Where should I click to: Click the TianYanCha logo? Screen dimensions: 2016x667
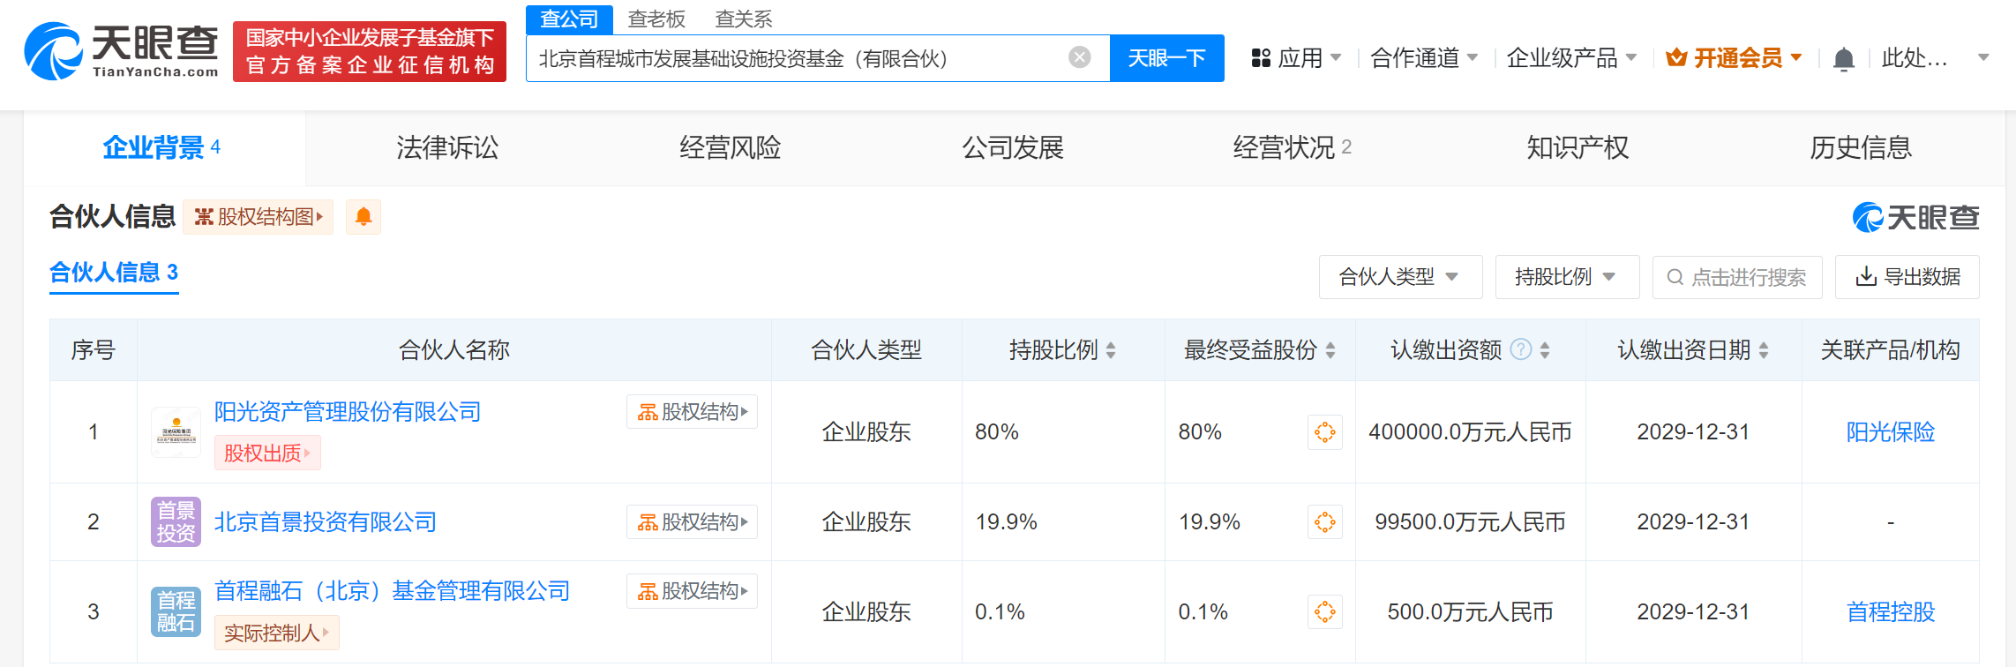[x=122, y=51]
